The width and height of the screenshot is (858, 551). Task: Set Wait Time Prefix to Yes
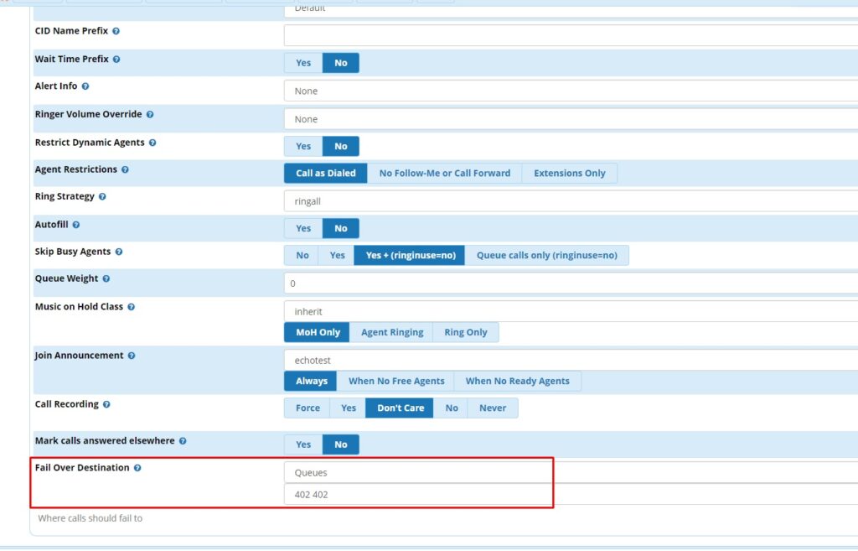tap(303, 63)
